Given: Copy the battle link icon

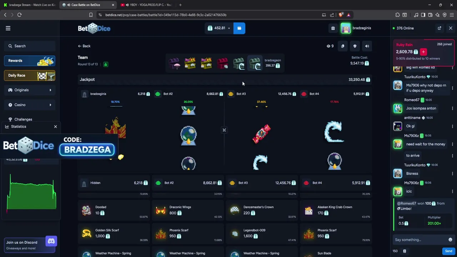Looking at the screenshot, I should click(343, 46).
